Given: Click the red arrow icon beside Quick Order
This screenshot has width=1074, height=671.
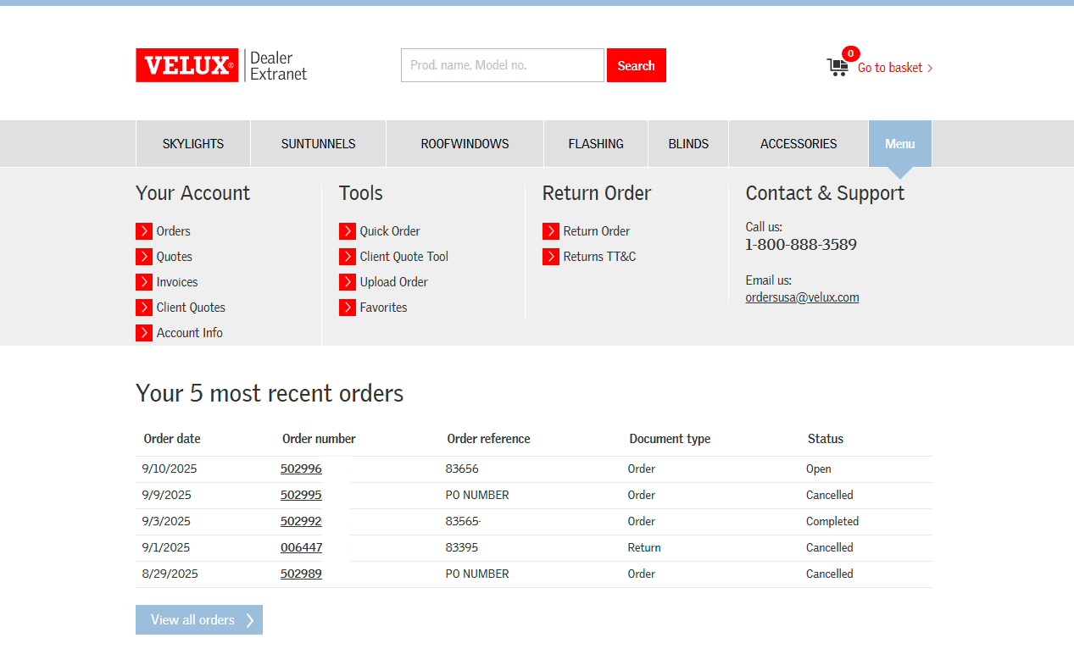Looking at the screenshot, I should point(348,231).
